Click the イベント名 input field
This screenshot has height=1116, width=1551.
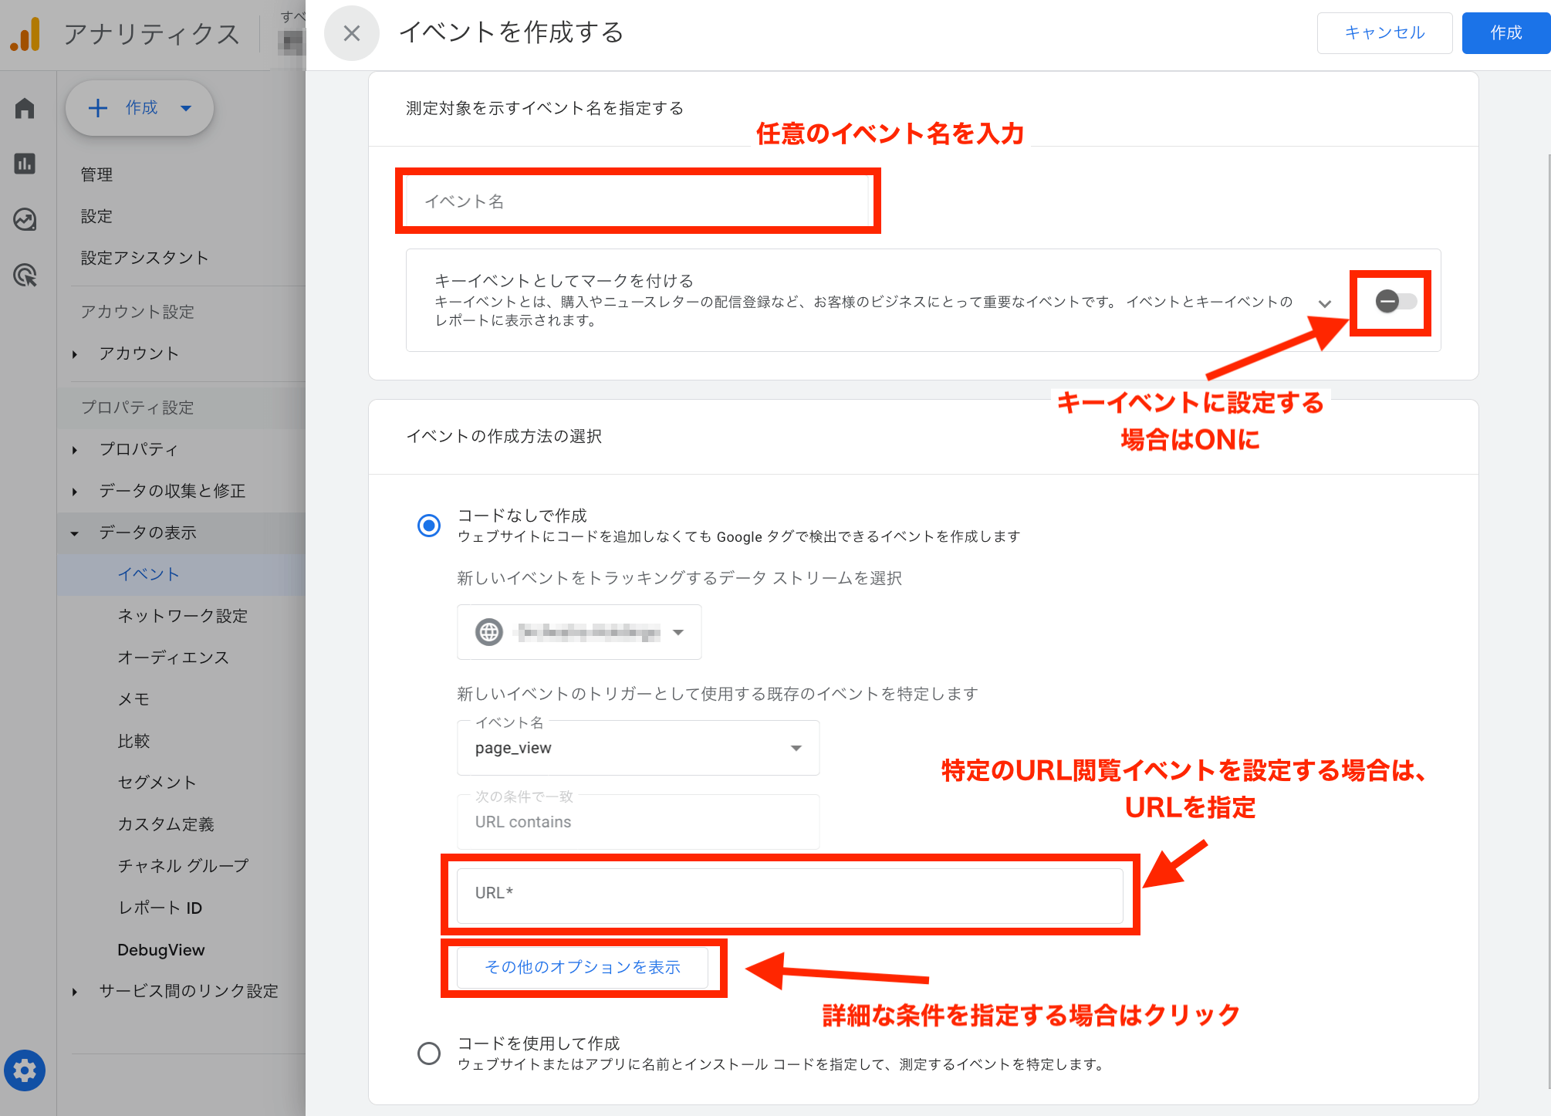tap(637, 201)
